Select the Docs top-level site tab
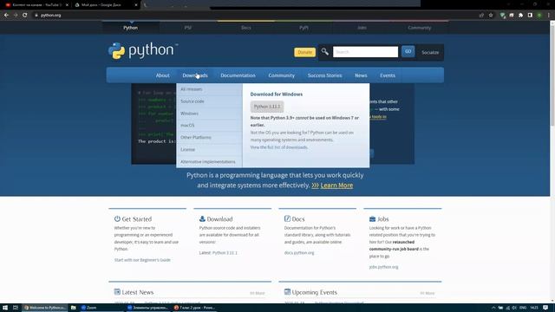 tap(246, 28)
